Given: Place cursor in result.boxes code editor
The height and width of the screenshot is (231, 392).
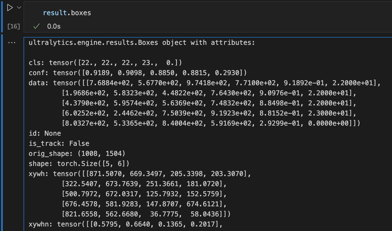Looking at the screenshot, I should (207, 13).
